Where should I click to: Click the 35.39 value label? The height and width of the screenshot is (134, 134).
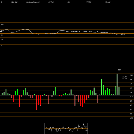(x=125, y=77)
